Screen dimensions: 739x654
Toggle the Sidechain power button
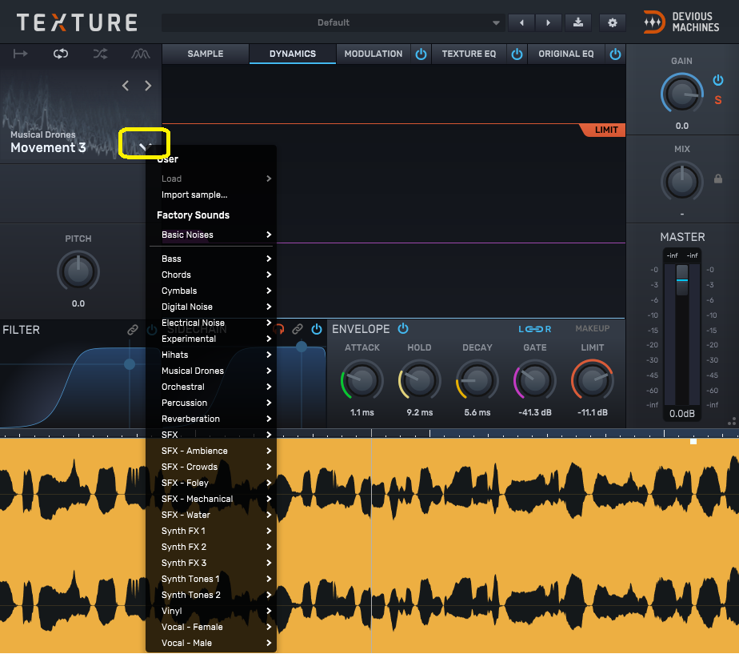pos(317,329)
